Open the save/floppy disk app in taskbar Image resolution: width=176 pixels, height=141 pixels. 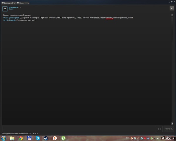coord(29,138)
